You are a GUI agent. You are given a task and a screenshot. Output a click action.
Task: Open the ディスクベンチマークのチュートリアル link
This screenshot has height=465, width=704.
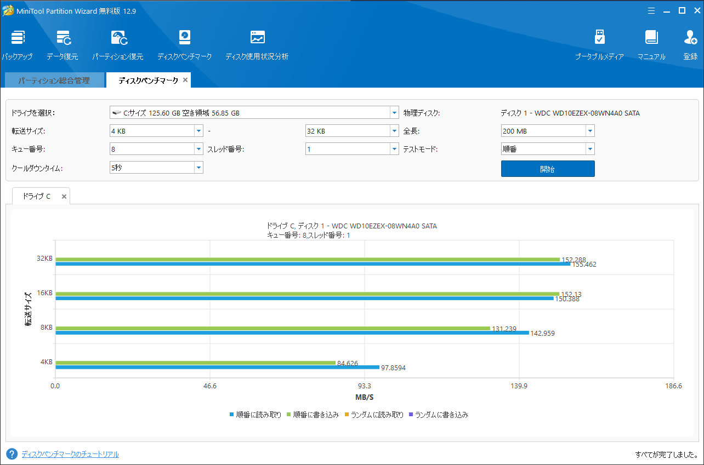pos(70,454)
